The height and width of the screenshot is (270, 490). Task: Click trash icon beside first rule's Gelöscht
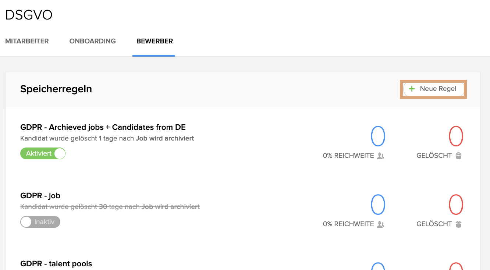point(458,156)
